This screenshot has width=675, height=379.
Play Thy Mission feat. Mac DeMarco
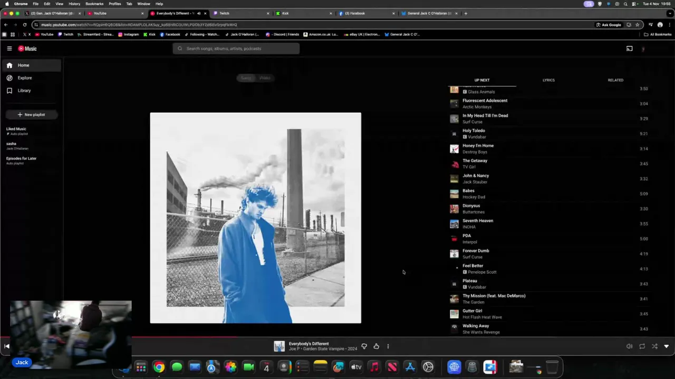[548, 299]
